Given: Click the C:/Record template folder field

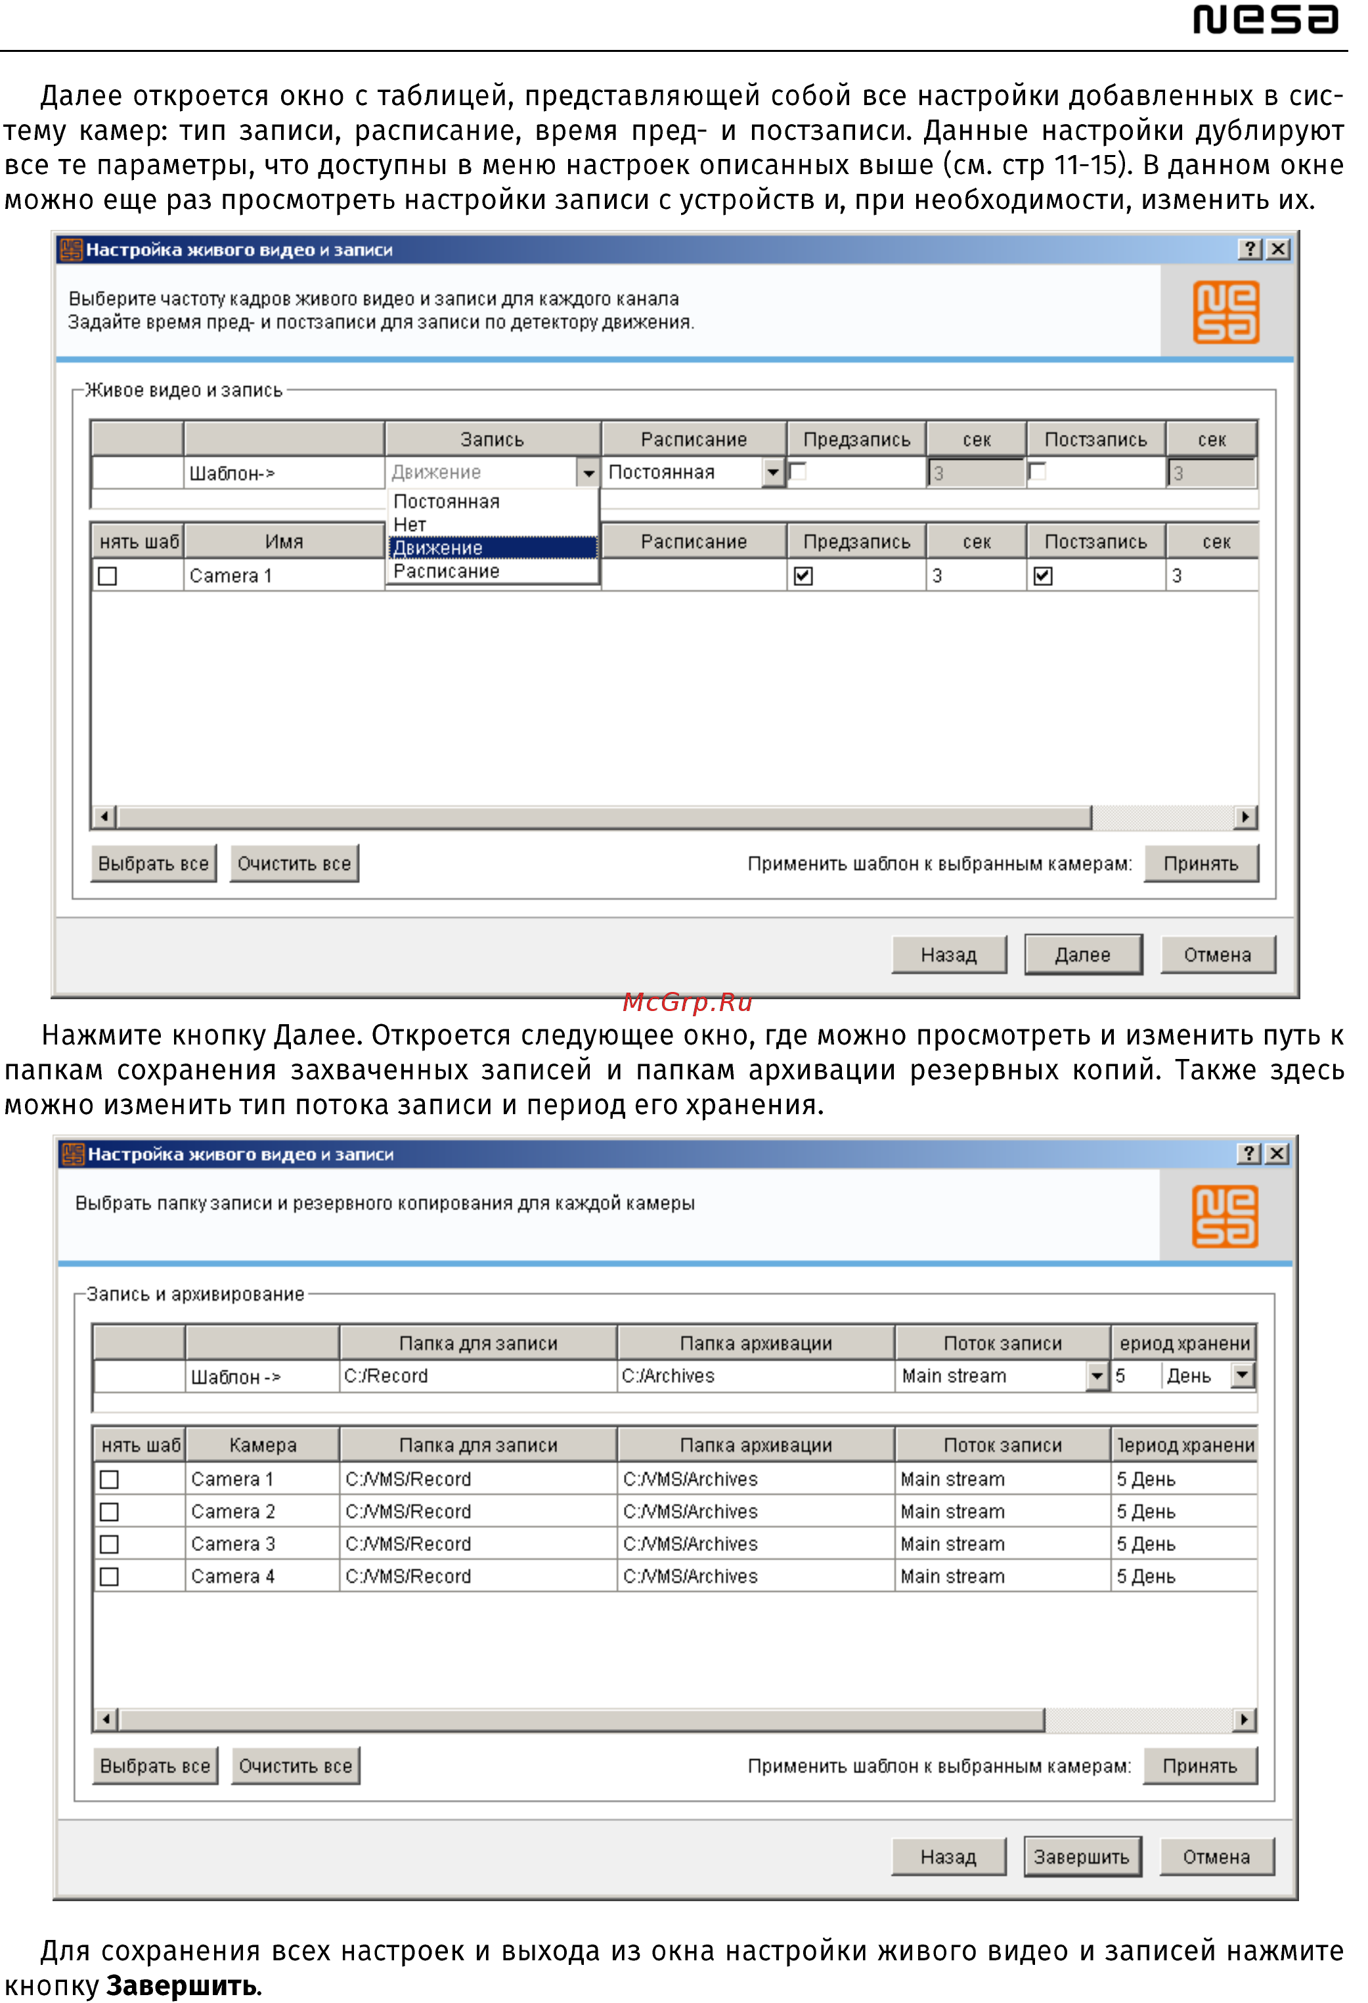Looking at the screenshot, I should pyautogui.click(x=478, y=1376).
